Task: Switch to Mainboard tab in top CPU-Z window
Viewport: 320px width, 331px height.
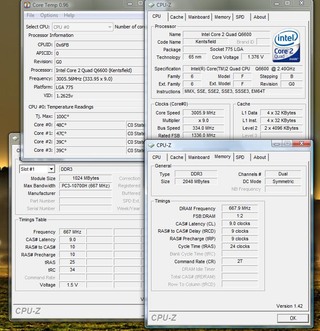Action: [x=199, y=17]
